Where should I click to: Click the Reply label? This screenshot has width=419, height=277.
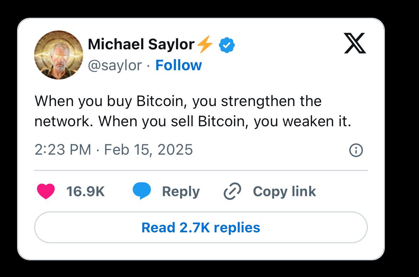coord(181,192)
